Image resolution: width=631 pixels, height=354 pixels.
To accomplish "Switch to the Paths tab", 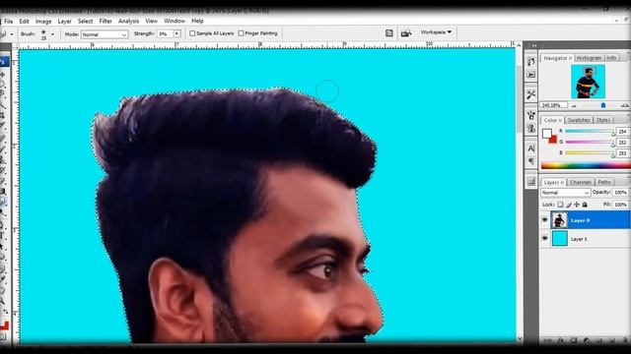I will point(604,182).
